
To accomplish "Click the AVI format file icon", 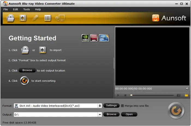I will [16, 106].
